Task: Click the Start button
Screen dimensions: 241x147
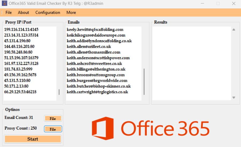Action: point(33,139)
